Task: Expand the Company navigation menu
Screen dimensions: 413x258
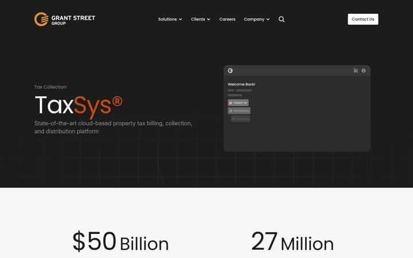Action: (256, 19)
